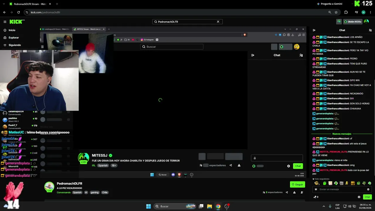Open page zoom magnifier in address bar
The width and height of the screenshot is (375, 211).
pos(330,12)
